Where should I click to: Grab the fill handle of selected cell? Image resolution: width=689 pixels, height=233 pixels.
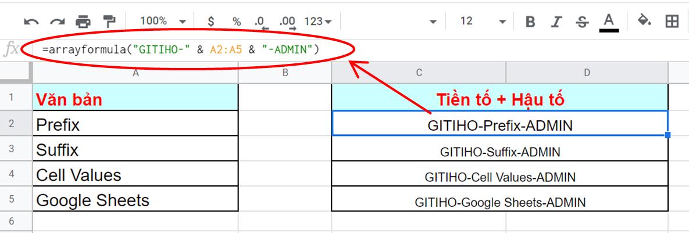pyautogui.click(x=668, y=135)
